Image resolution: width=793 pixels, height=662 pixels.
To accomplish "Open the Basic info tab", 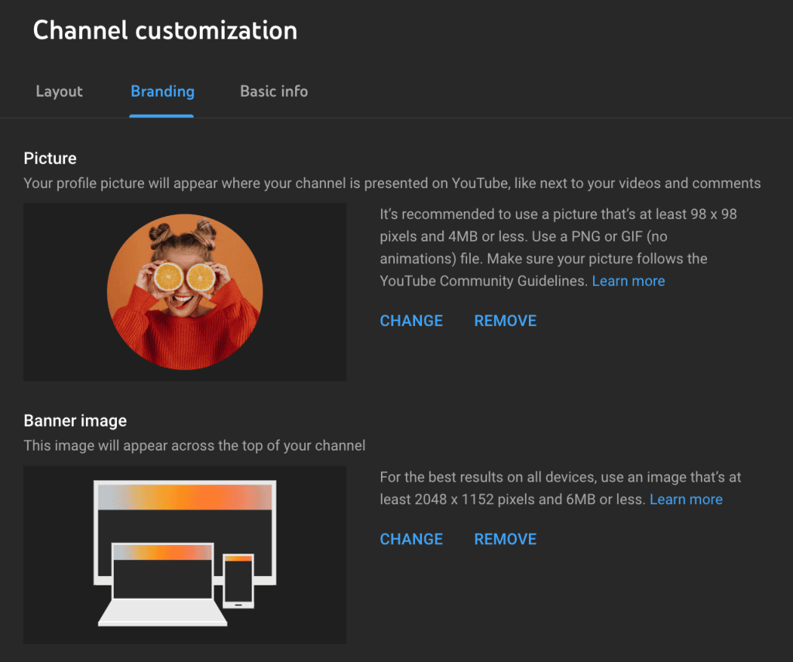I will [x=273, y=91].
